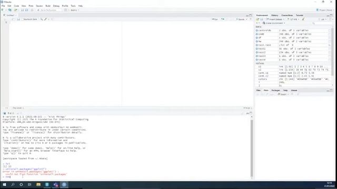337x189 pixels.
Task: Open the Profile menu
Action: point(65,6)
